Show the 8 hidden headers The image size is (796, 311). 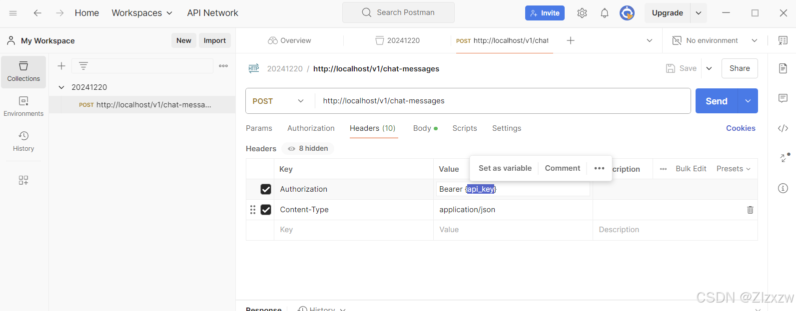308,148
